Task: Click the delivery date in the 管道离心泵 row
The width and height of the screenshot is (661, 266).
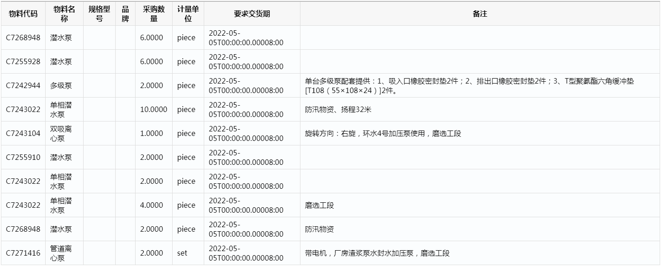Action: pos(246,253)
